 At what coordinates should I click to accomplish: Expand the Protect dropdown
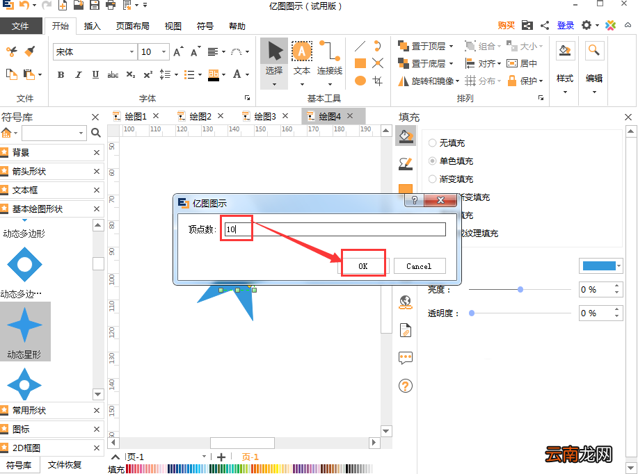click(x=541, y=81)
